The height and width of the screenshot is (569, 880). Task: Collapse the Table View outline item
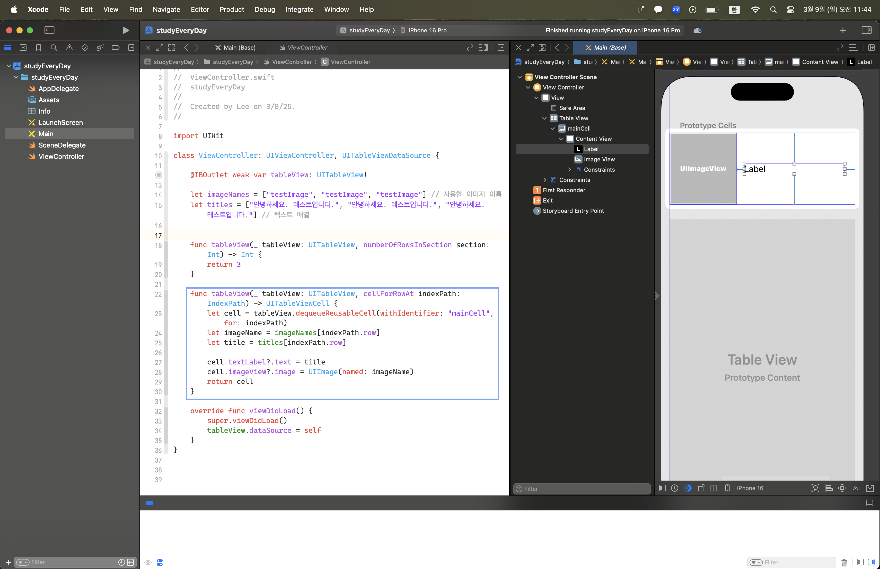pyautogui.click(x=544, y=118)
